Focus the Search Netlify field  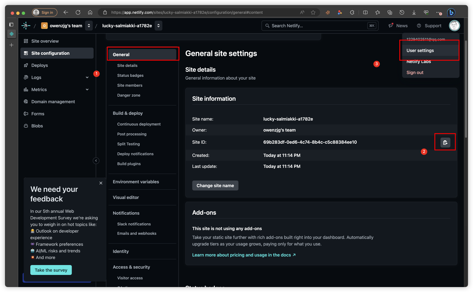pyautogui.click(x=320, y=26)
